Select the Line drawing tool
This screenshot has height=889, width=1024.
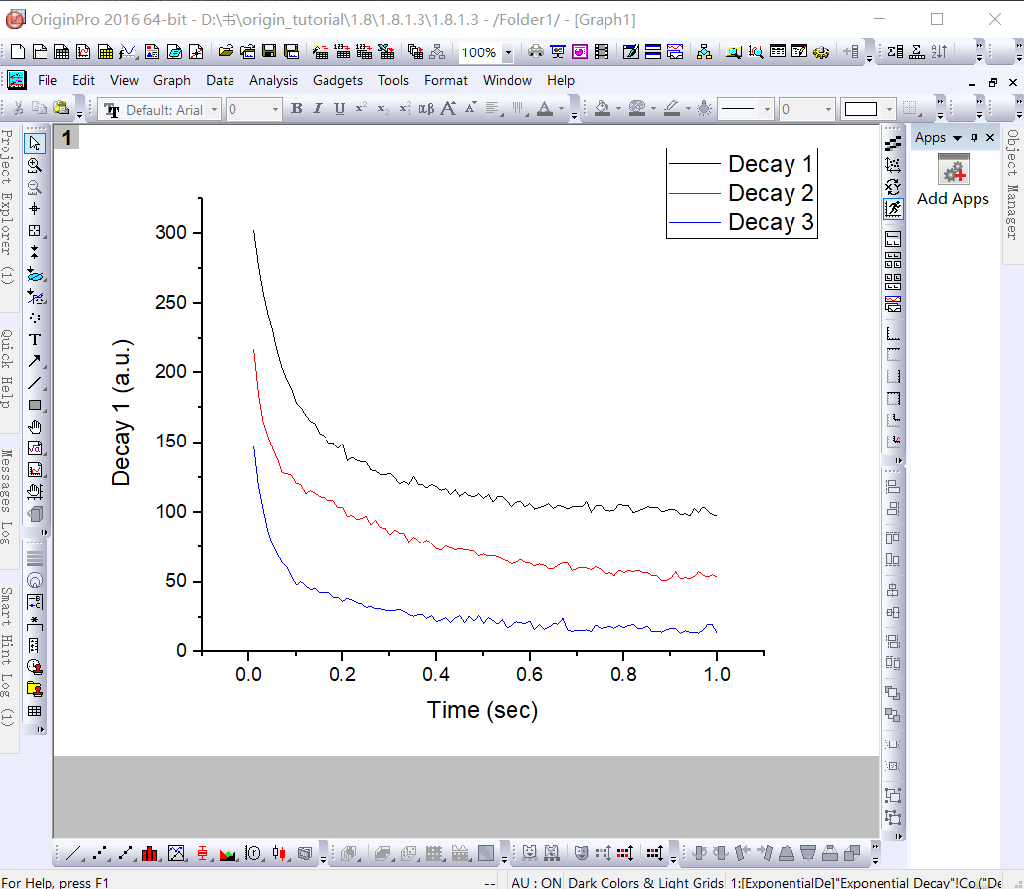point(35,383)
